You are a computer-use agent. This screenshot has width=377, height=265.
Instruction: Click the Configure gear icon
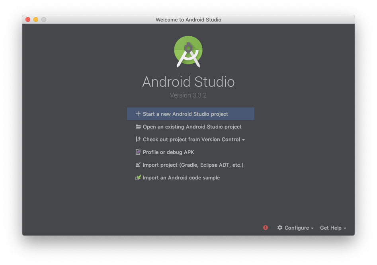280,228
